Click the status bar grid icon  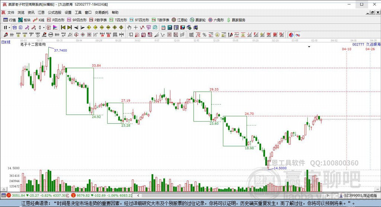[x=3, y=195]
